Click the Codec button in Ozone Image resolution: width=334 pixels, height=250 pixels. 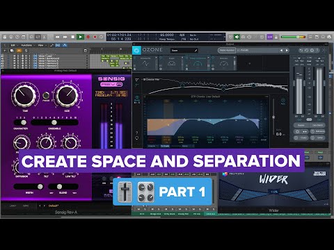pos(301,137)
